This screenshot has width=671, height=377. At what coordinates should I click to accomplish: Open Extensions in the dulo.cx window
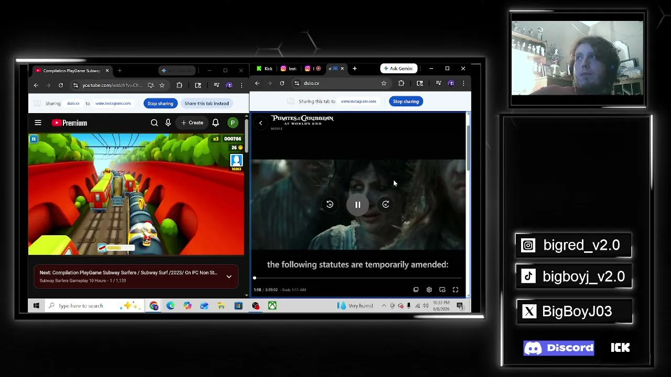pos(401,83)
